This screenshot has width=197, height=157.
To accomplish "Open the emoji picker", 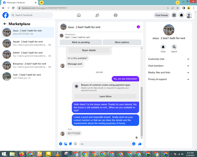I will tap(134, 144).
